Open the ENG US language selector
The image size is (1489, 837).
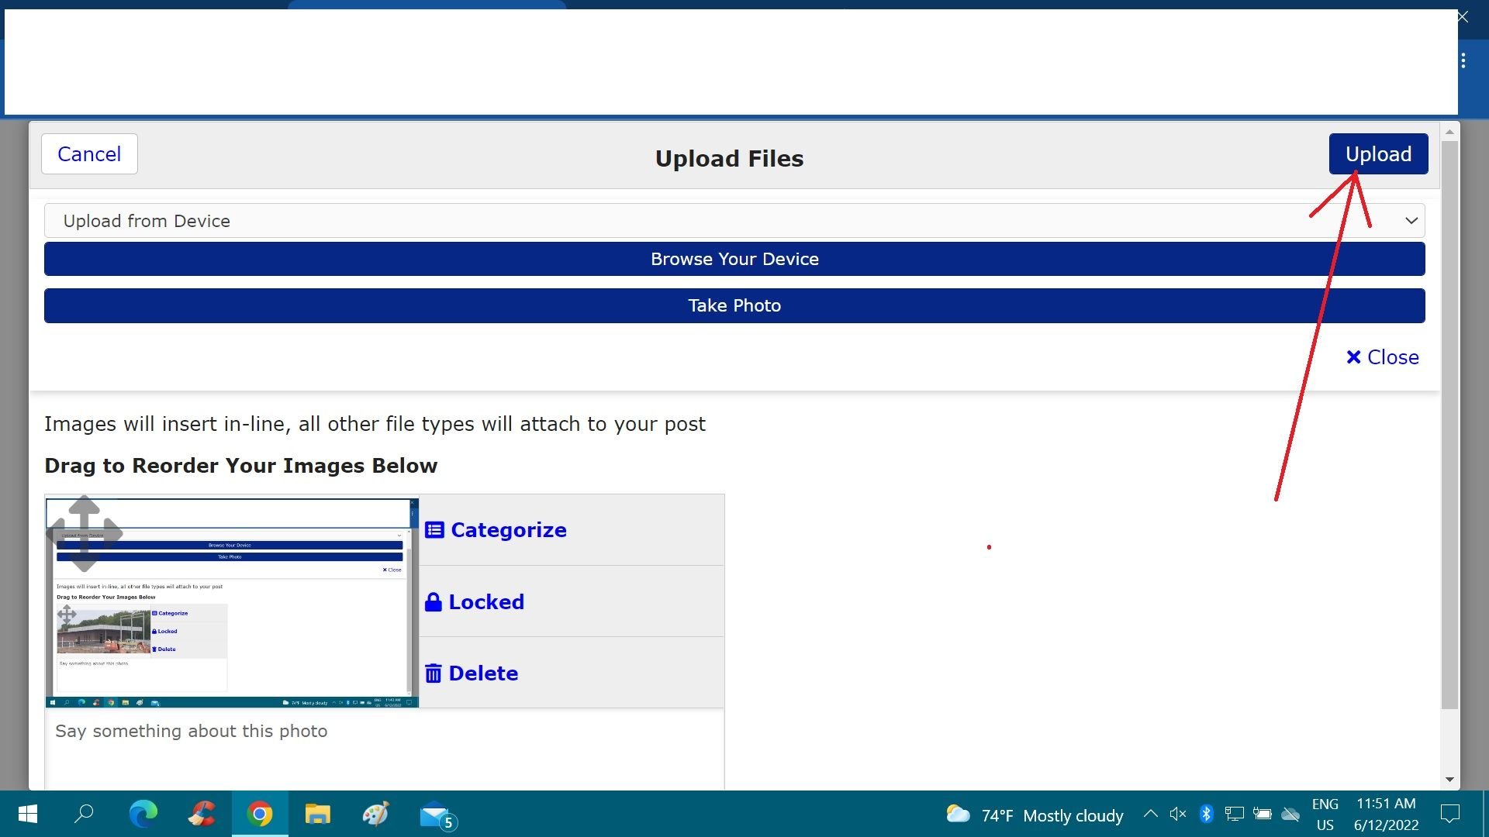point(1325,815)
